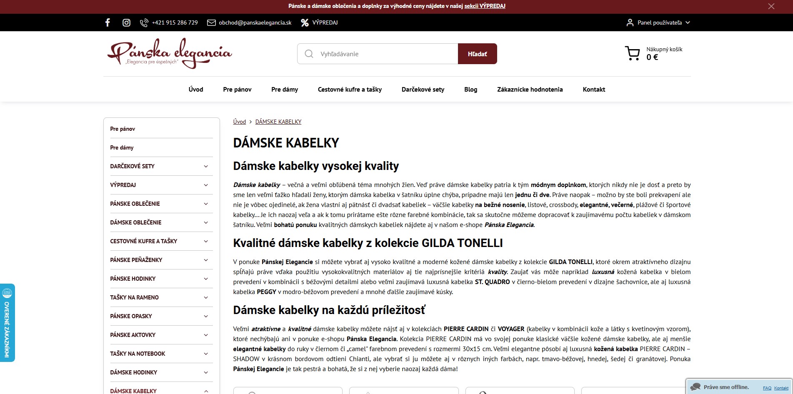Open the Overené zákazníkmi side badge

tap(7, 323)
